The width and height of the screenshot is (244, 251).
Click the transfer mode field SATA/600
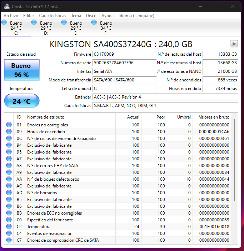point(124,80)
